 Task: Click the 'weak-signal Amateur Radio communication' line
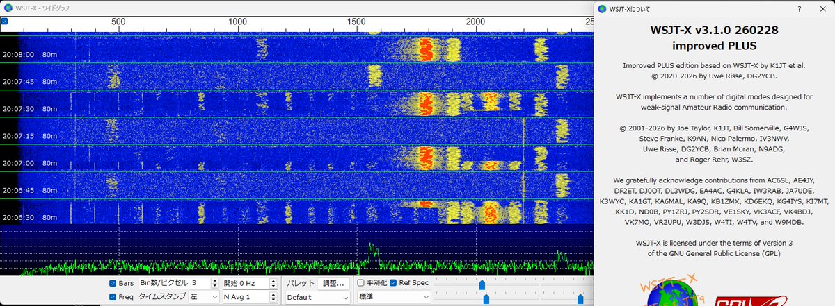click(714, 108)
